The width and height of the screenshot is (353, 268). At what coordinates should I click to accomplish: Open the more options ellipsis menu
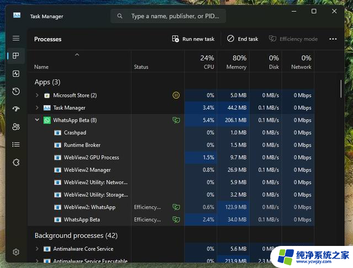coord(333,39)
